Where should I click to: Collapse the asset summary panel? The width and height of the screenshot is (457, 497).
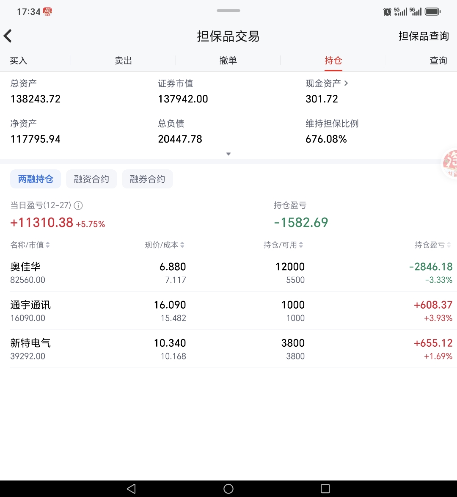click(x=228, y=154)
